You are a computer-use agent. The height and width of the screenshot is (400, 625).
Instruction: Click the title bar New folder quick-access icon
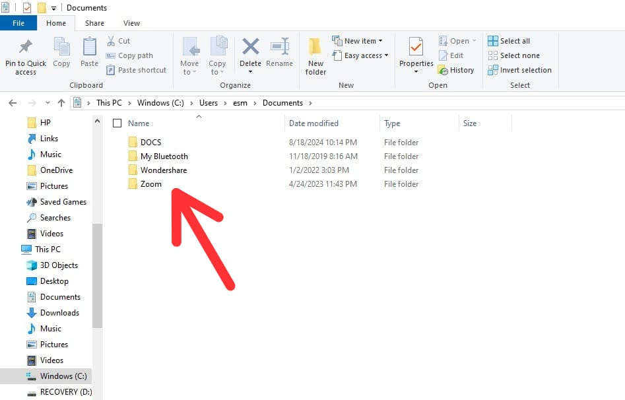point(42,7)
